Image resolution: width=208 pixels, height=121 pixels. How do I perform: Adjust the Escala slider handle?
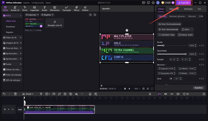pyautogui.click(x=163, y=46)
